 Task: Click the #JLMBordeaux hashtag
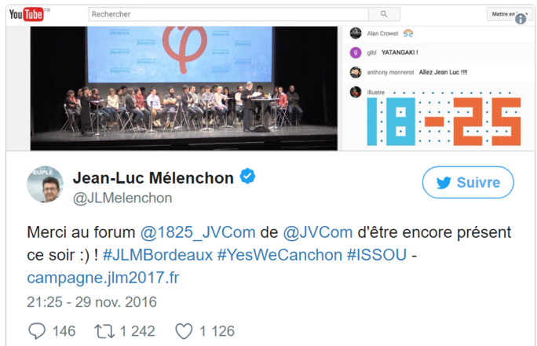(157, 255)
